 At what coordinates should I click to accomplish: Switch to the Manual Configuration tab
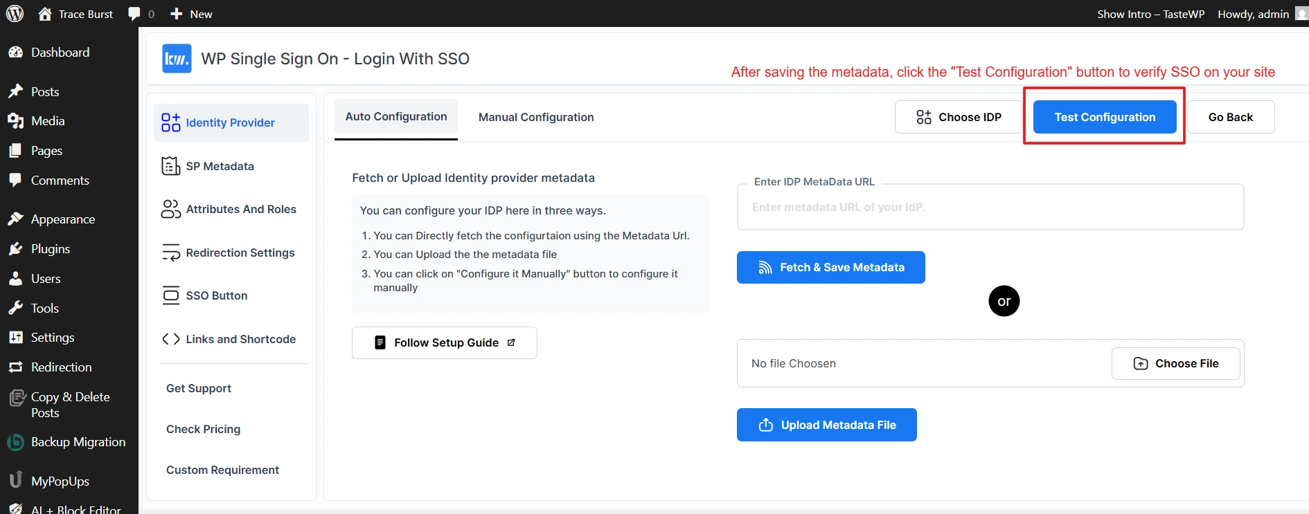(x=536, y=118)
